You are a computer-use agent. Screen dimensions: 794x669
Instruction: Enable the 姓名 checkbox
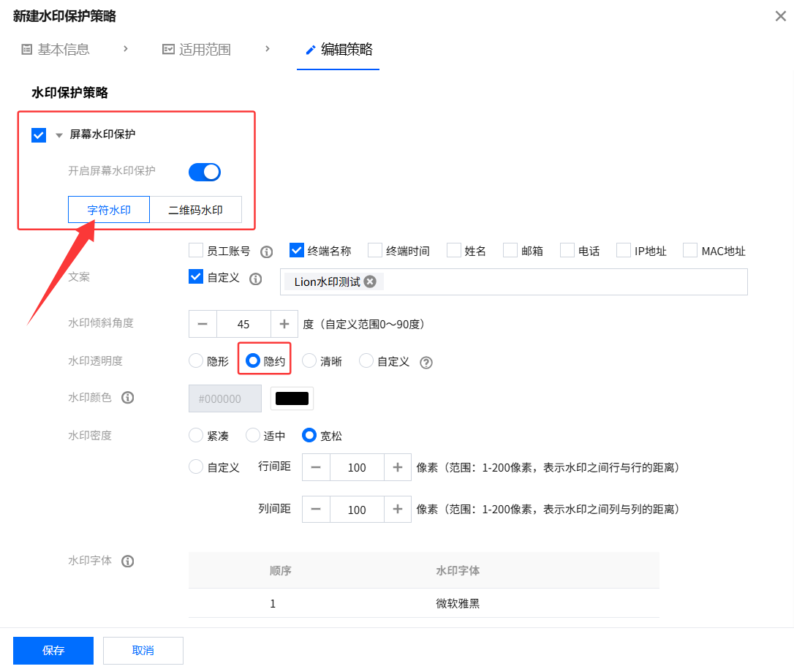455,250
